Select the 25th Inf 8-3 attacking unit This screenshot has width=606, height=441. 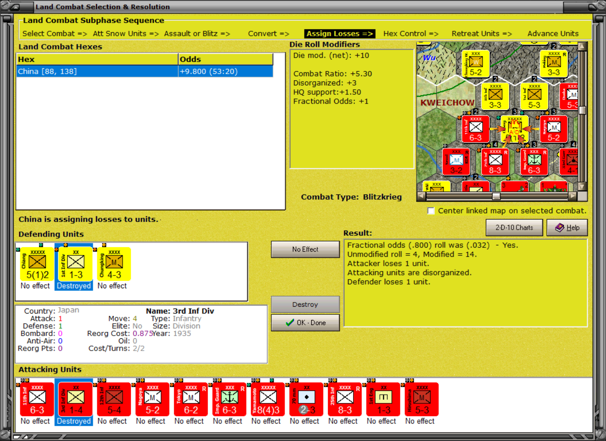[345, 400]
